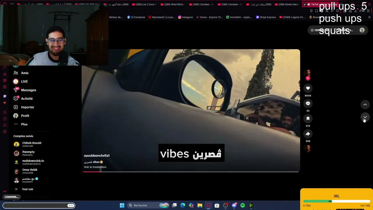
Task: Open Microsoft 365 from the taskbar
Action: [191, 205]
